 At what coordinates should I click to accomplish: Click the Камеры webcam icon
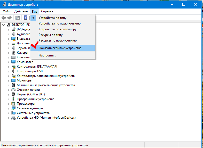pos(13,53)
